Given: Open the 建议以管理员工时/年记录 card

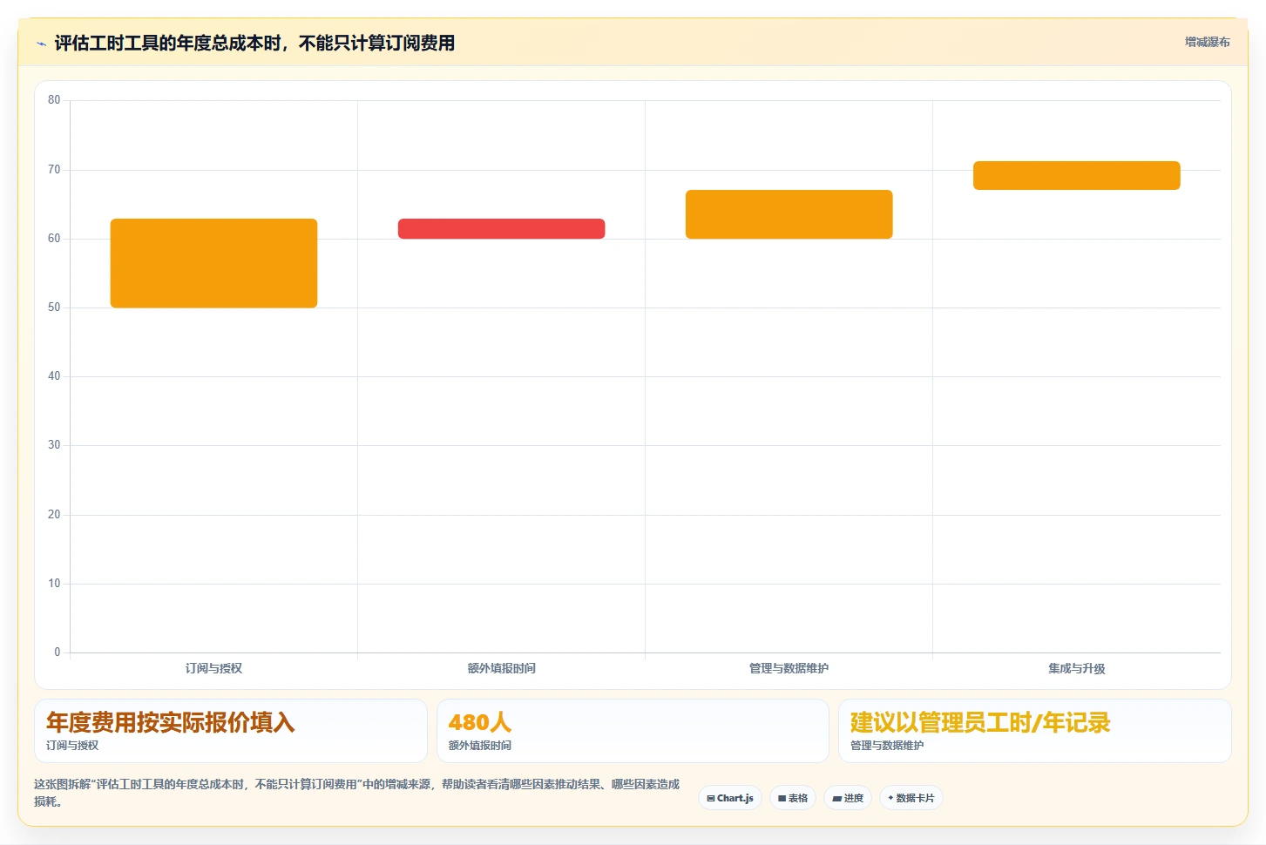Looking at the screenshot, I should pos(1035,731).
